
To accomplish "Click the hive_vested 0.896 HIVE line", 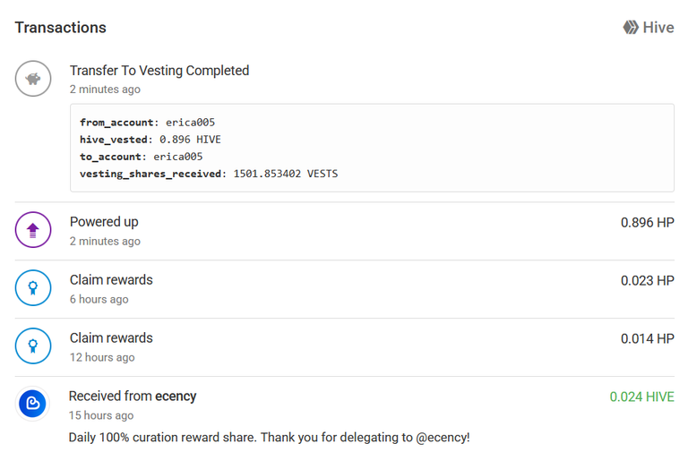I will tap(150, 140).
